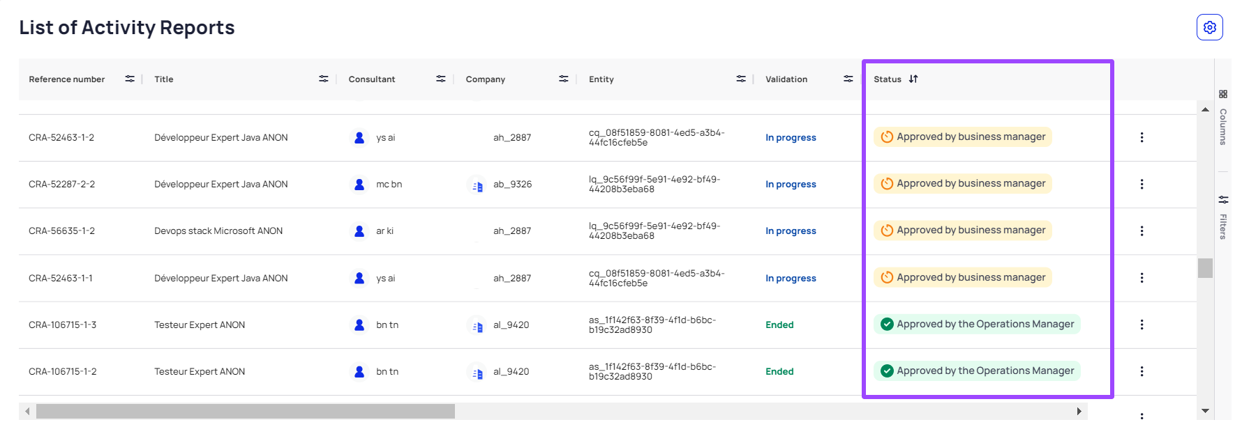Click the Consultant column header
Screen dimensions: 1242x436
(x=372, y=79)
